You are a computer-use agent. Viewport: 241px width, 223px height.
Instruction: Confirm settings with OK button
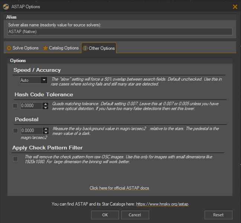[x=105, y=215]
